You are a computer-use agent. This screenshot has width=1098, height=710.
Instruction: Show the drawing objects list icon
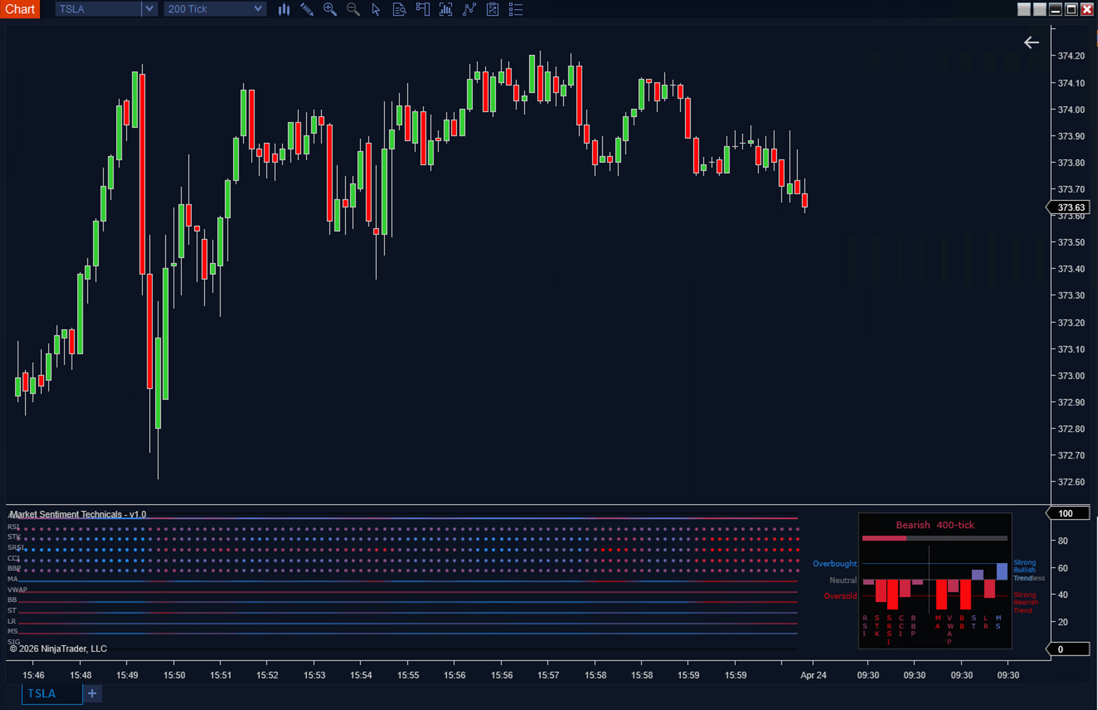pos(516,9)
